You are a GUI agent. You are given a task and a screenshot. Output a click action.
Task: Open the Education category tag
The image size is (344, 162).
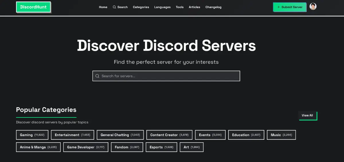pyautogui.click(x=246, y=135)
